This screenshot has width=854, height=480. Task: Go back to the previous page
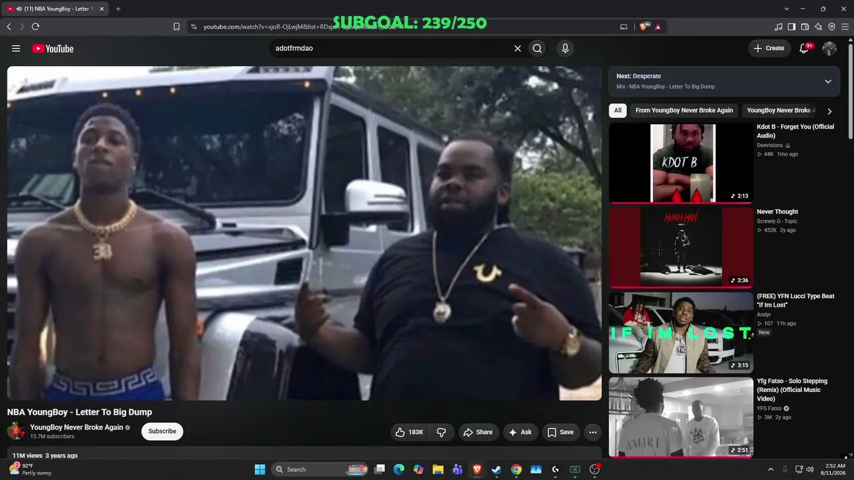point(9,27)
